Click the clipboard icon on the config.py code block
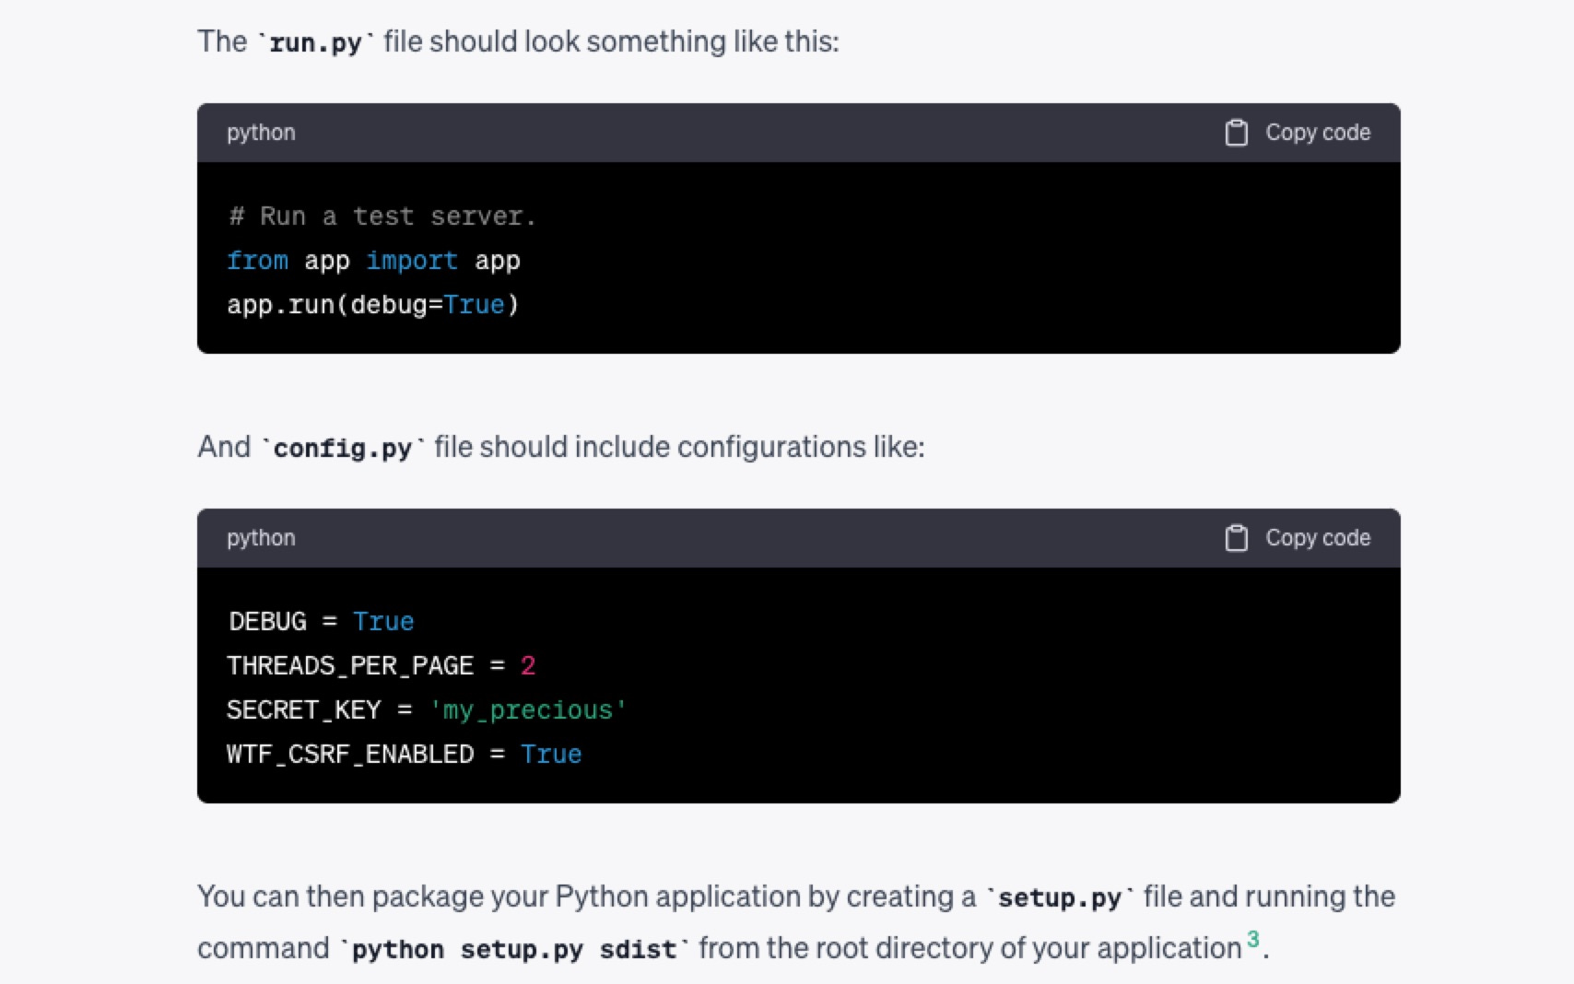This screenshot has width=1574, height=984. click(x=1238, y=537)
